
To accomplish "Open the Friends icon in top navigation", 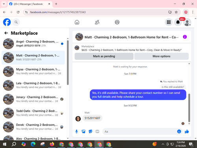I will coord(97,22).
